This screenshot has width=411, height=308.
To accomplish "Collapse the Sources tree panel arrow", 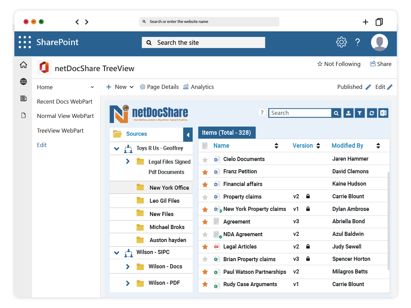I will [188, 135].
